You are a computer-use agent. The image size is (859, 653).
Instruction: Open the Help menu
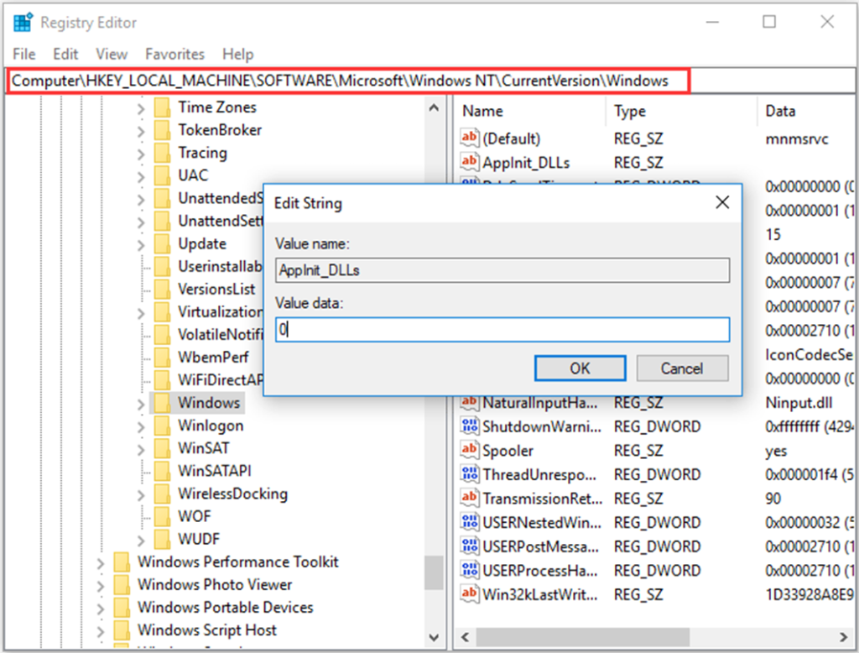[237, 55]
